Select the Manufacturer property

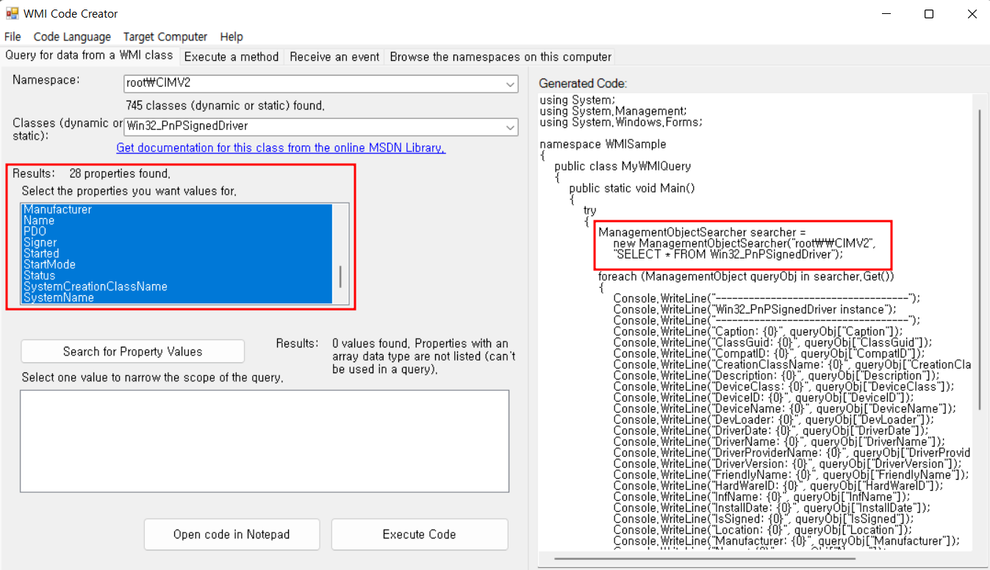click(177, 209)
